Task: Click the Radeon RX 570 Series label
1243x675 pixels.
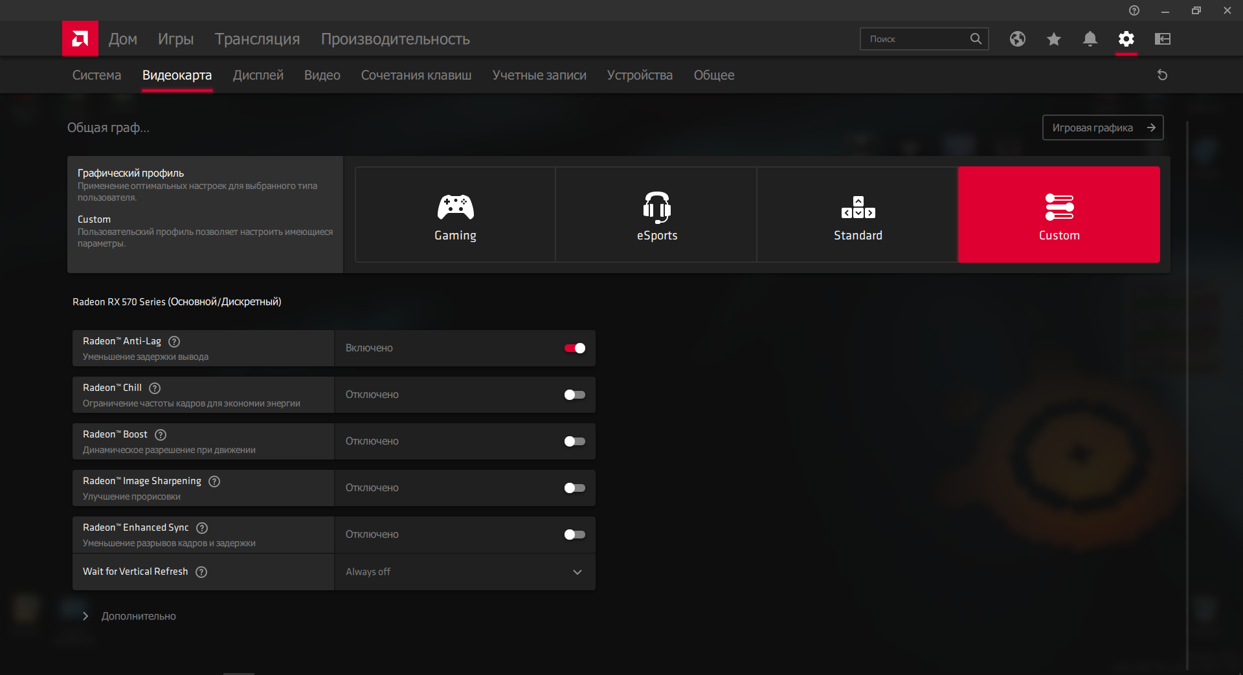Action: click(x=177, y=302)
